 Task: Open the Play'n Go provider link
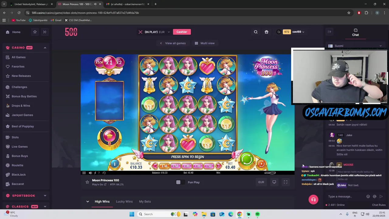99,184
